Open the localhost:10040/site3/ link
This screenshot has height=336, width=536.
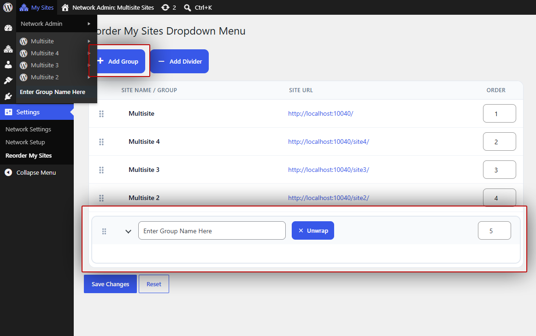coord(329,170)
